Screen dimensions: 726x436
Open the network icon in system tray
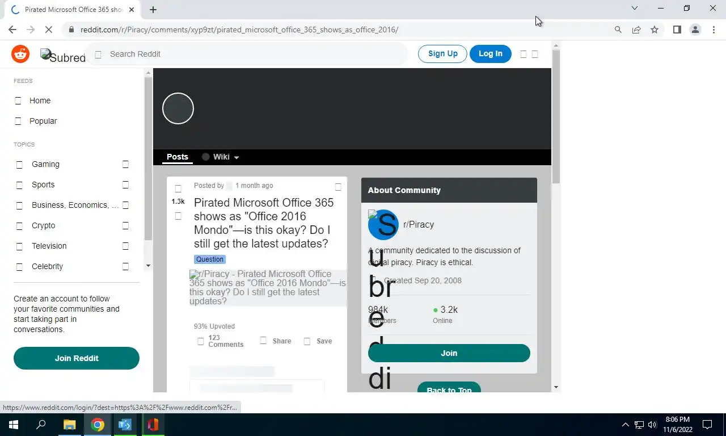coord(639,425)
